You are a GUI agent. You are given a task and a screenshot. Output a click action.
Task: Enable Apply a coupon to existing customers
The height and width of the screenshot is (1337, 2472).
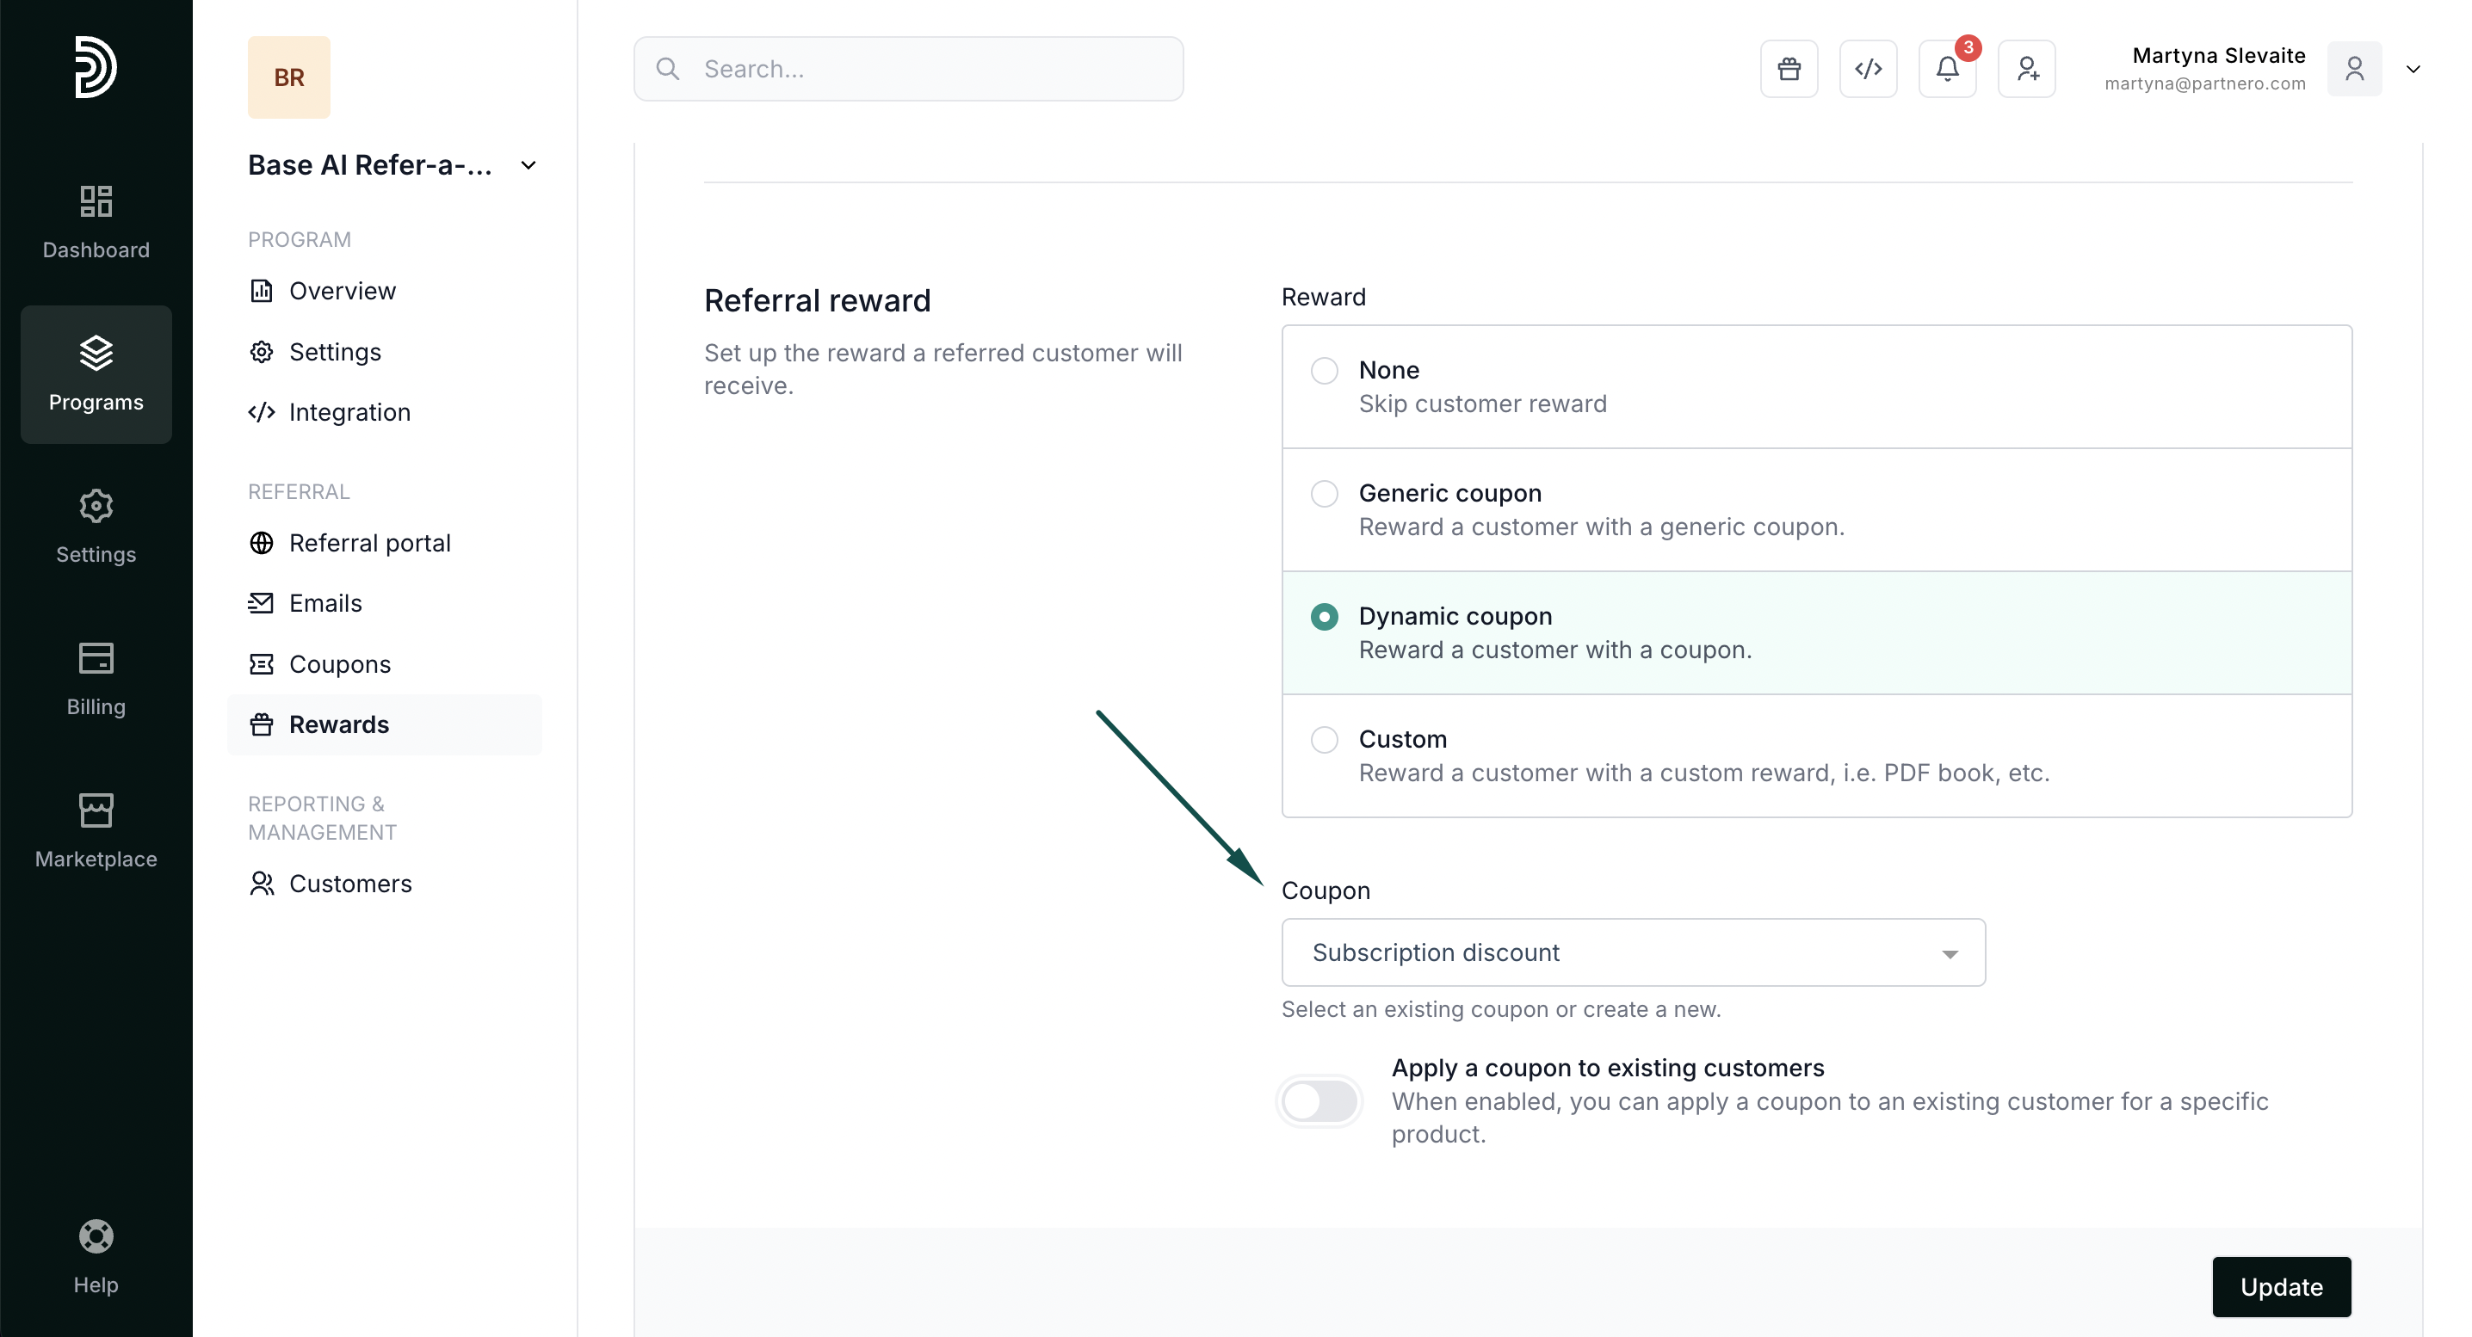tap(1320, 1101)
